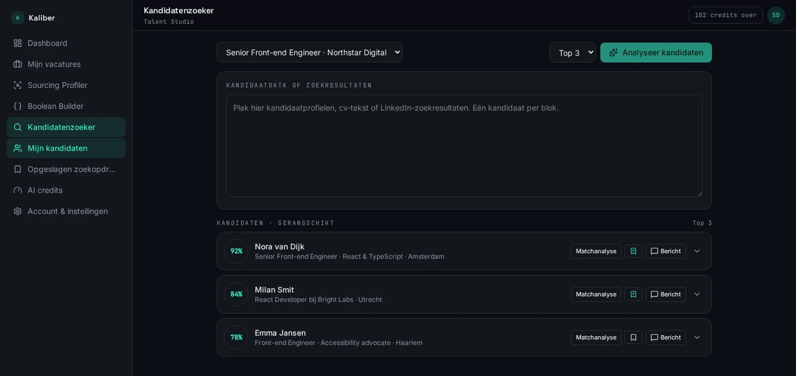Open the Top 3 dropdown
Viewport: 796px width, 376px height.
point(573,53)
